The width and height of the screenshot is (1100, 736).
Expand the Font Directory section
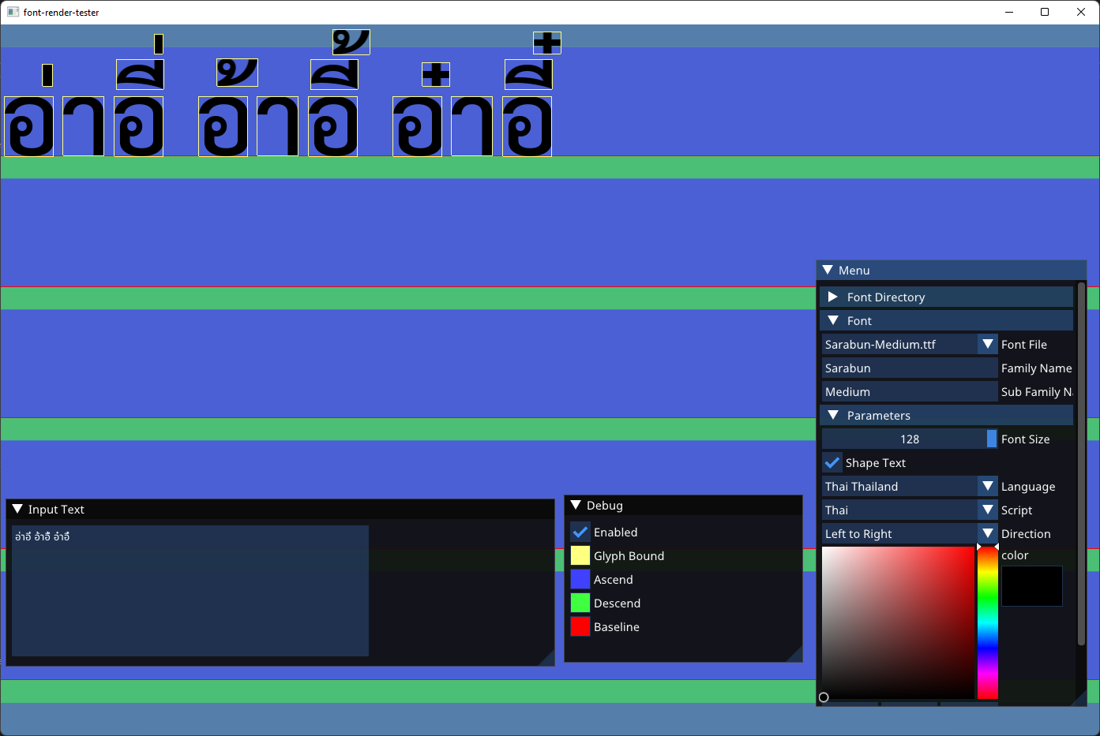click(832, 297)
